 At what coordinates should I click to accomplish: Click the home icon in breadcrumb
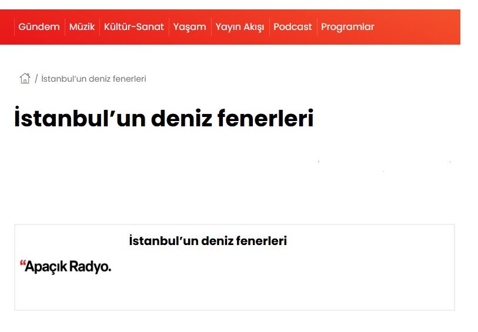click(x=25, y=78)
